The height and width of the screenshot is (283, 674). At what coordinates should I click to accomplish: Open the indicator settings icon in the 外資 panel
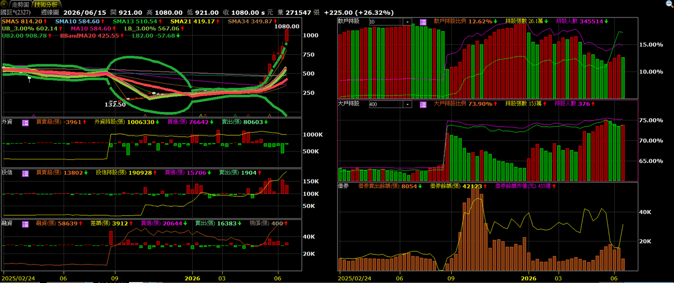[25, 123]
